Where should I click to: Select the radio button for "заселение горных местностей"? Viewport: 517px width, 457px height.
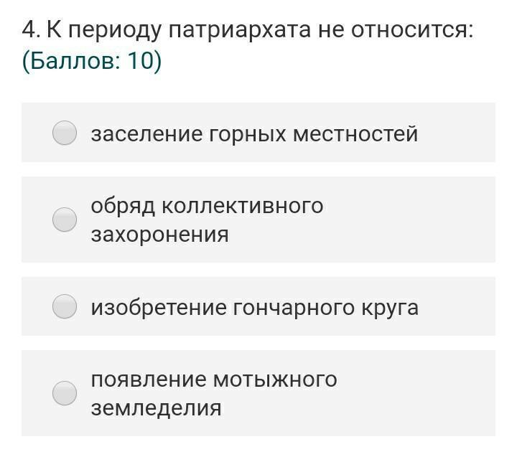[x=65, y=133]
